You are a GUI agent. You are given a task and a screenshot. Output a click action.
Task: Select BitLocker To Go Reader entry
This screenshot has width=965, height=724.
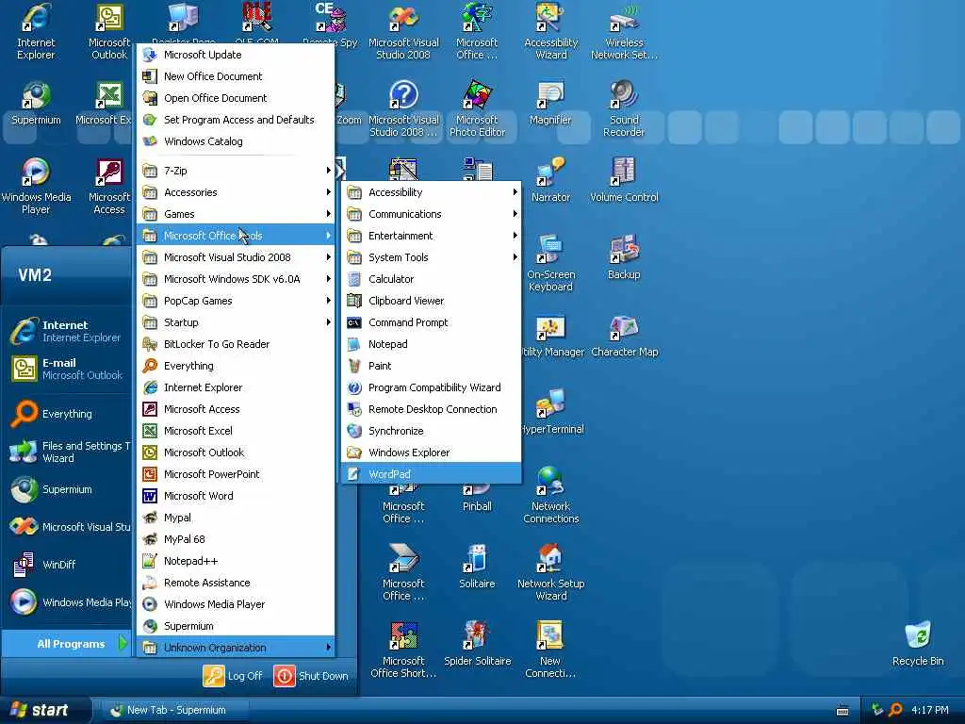click(x=236, y=343)
